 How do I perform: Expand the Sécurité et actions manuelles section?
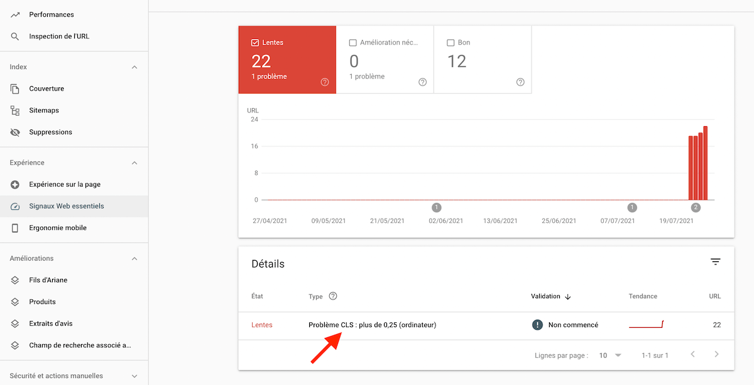(x=134, y=375)
